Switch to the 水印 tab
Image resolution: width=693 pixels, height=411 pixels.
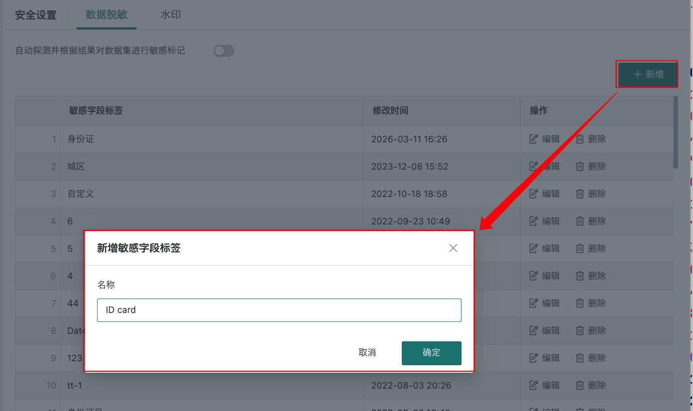pyautogui.click(x=170, y=15)
